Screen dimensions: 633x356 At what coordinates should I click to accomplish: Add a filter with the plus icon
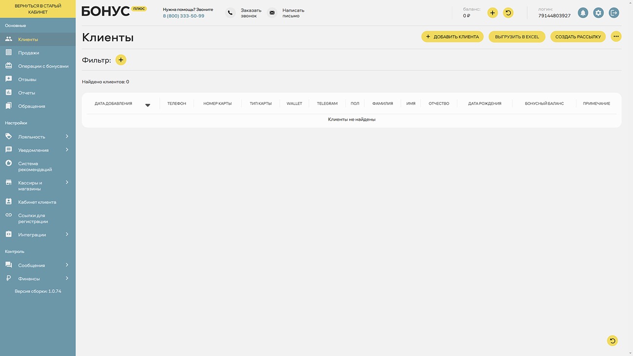point(121,60)
